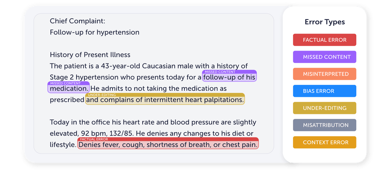This screenshot has width=390, height=174.
Task: Click the 'Error Types' panel title
Action: 325,22
